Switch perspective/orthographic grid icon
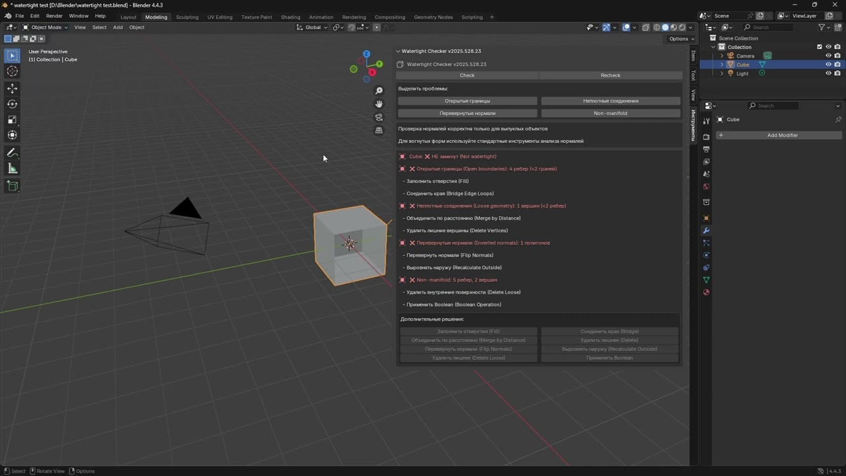Viewport: 846px width, 476px height. (379, 130)
